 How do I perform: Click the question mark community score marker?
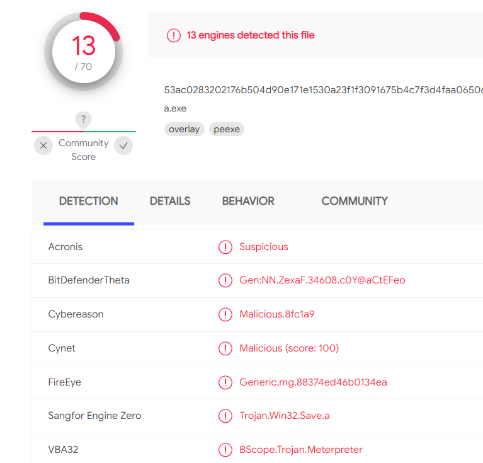tap(84, 120)
